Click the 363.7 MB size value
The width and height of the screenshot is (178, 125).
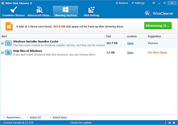click(112, 43)
